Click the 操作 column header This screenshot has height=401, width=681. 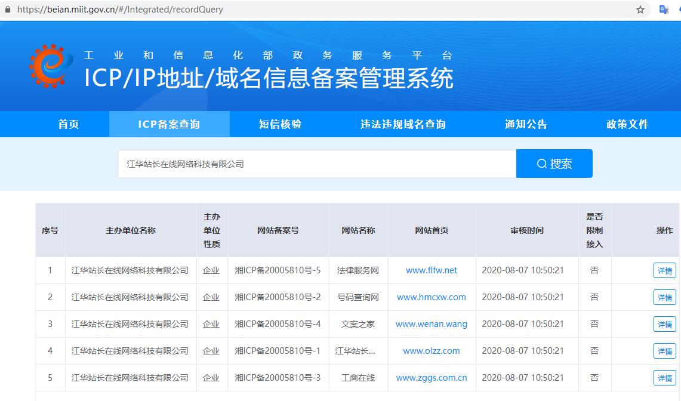664,230
